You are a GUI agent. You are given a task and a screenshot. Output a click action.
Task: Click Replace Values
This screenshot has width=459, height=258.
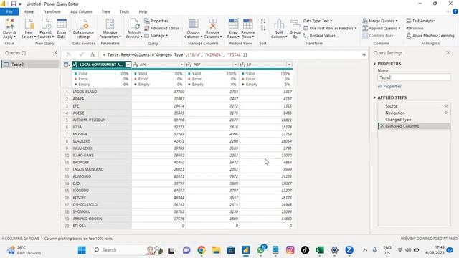(x=319, y=36)
